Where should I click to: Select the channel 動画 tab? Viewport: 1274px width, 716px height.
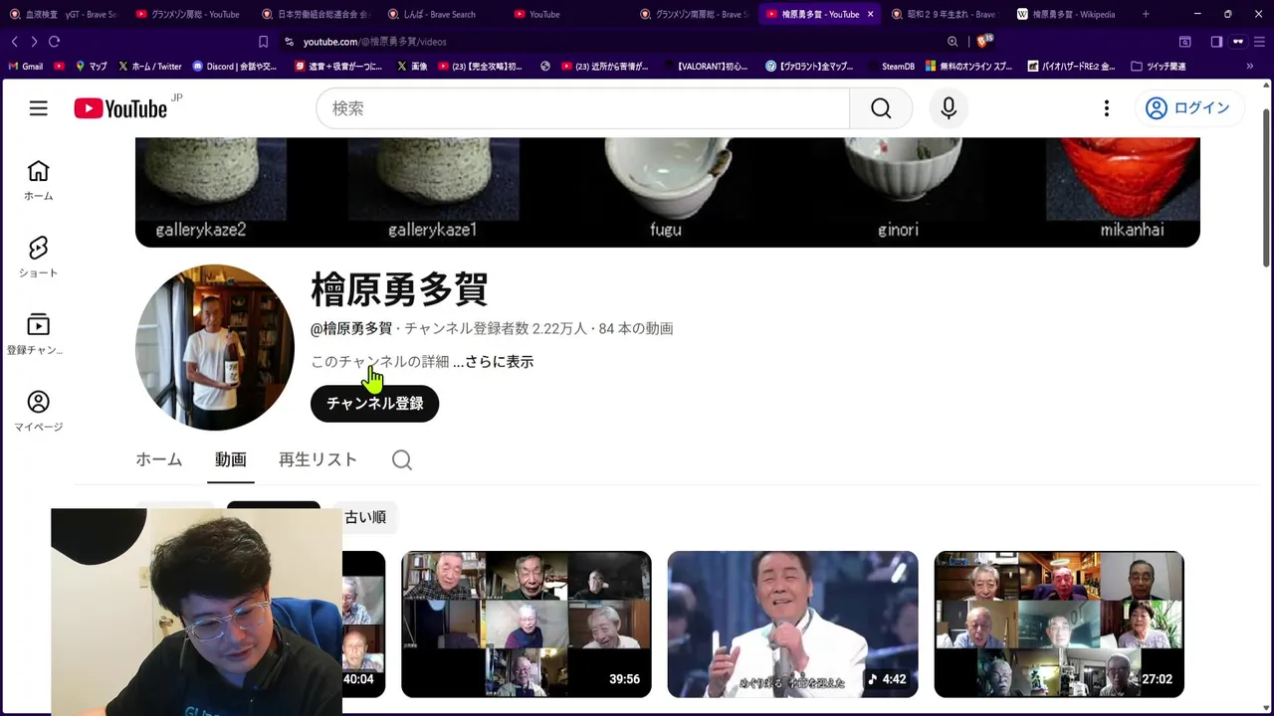click(231, 459)
